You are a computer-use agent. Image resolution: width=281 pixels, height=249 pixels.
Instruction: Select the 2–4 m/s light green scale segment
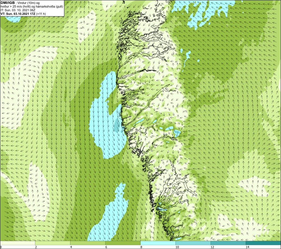[x=53, y=243]
